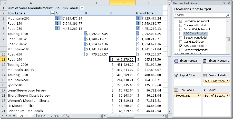233x119 pixels.
Task: Click field list scrollbar thumb
Action: [228, 39]
